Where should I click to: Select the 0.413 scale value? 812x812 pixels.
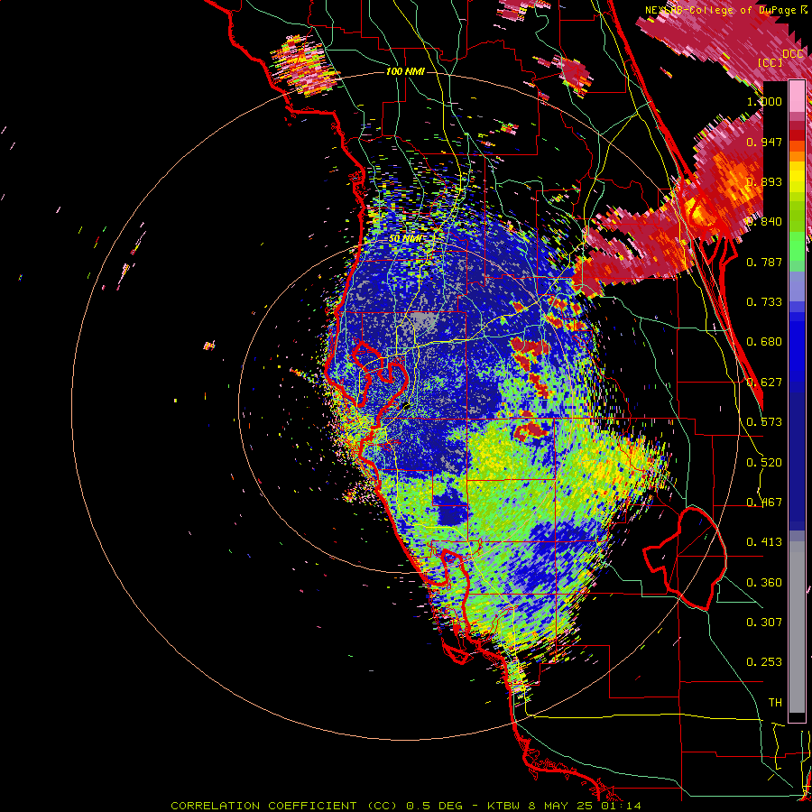point(764,542)
